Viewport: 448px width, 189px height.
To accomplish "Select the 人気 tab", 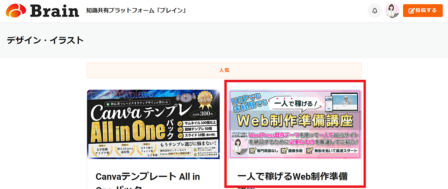I will [224, 70].
